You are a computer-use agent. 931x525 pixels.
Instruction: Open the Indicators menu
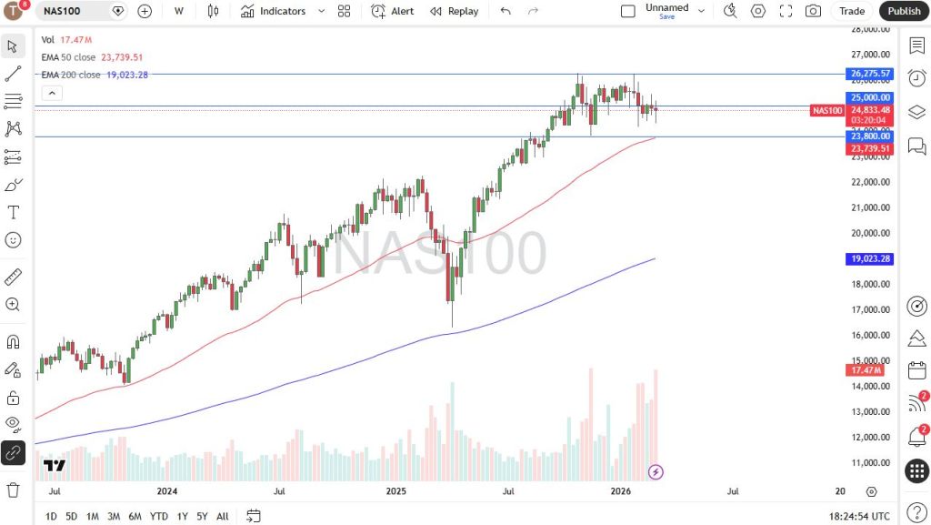pyautogui.click(x=274, y=11)
